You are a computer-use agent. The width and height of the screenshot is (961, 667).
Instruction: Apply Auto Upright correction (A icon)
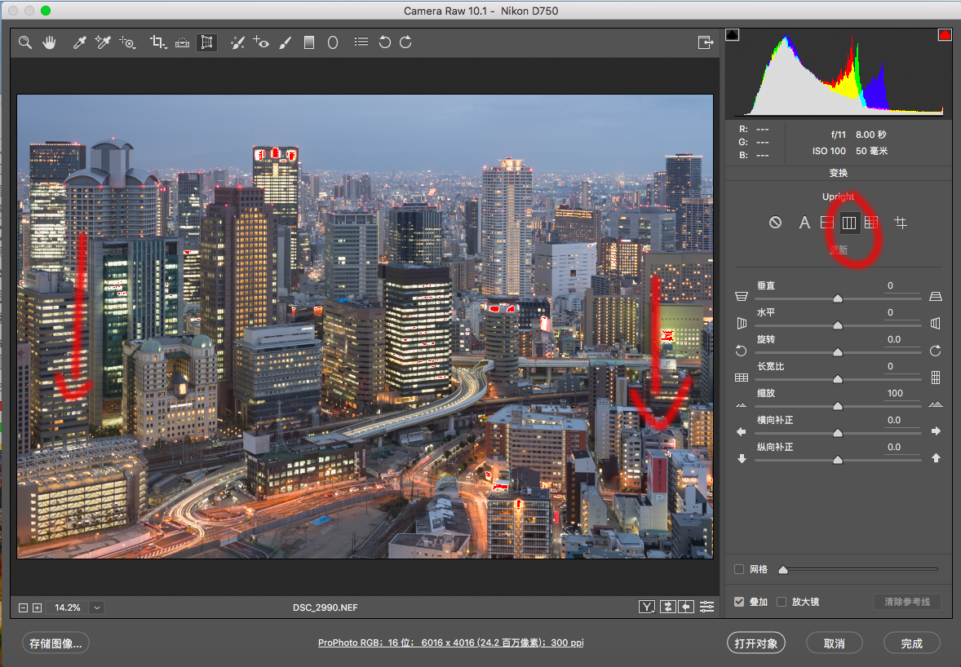click(x=804, y=222)
